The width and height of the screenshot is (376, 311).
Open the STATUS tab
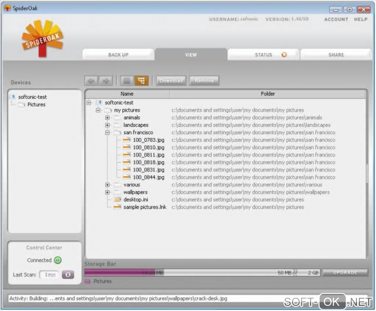[x=263, y=55]
